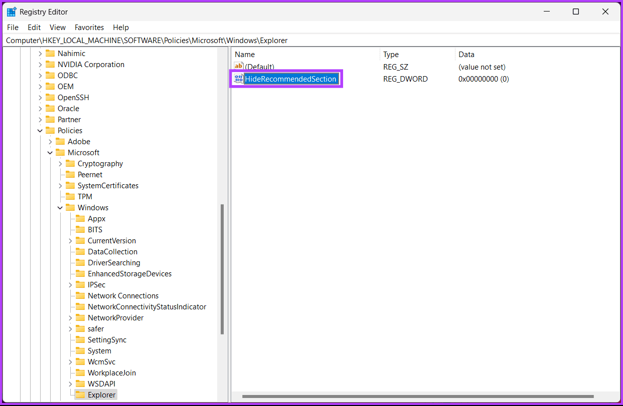
Task: Click the TPM folder icon
Action: click(x=70, y=197)
